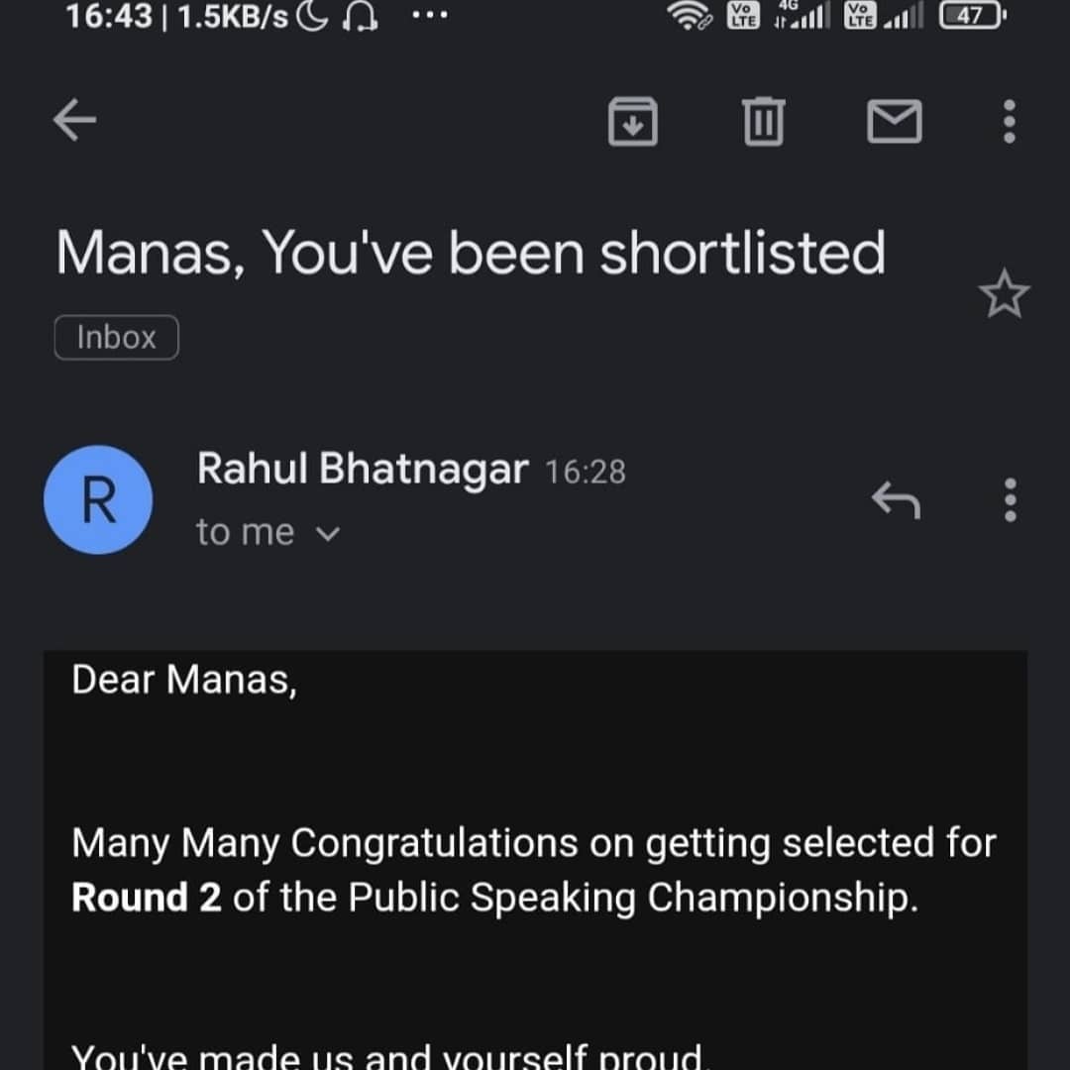Tap the Inbox label chip
The image size is (1070, 1070).
[117, 338]
